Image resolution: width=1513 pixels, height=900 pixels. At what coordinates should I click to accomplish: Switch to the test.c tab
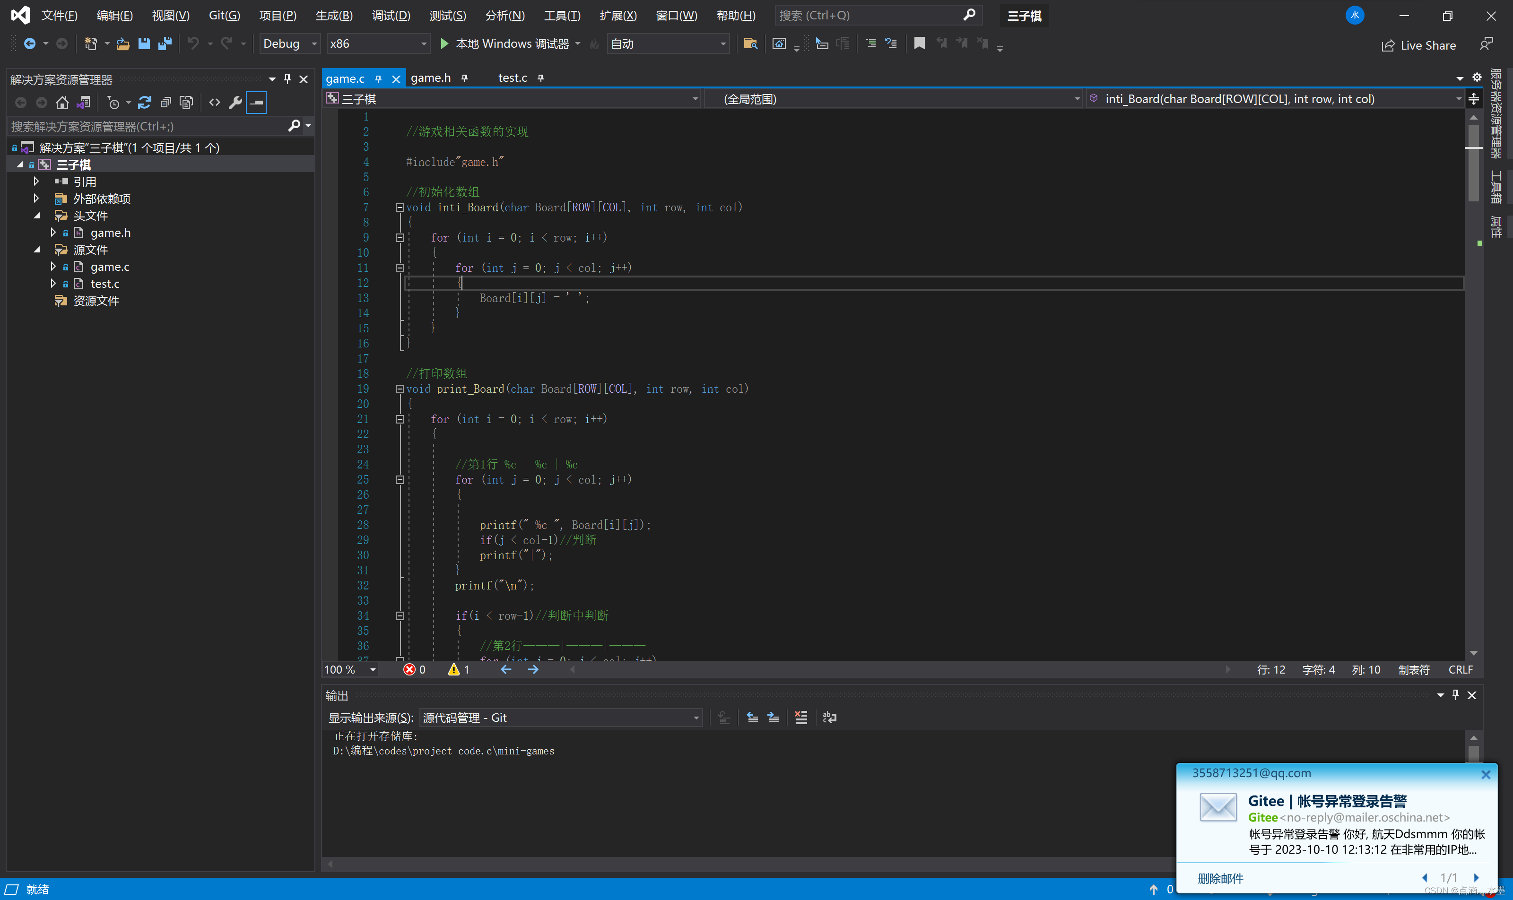click(x=512, y=78)
